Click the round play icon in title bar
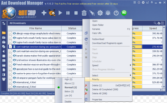 coord(143,3)
